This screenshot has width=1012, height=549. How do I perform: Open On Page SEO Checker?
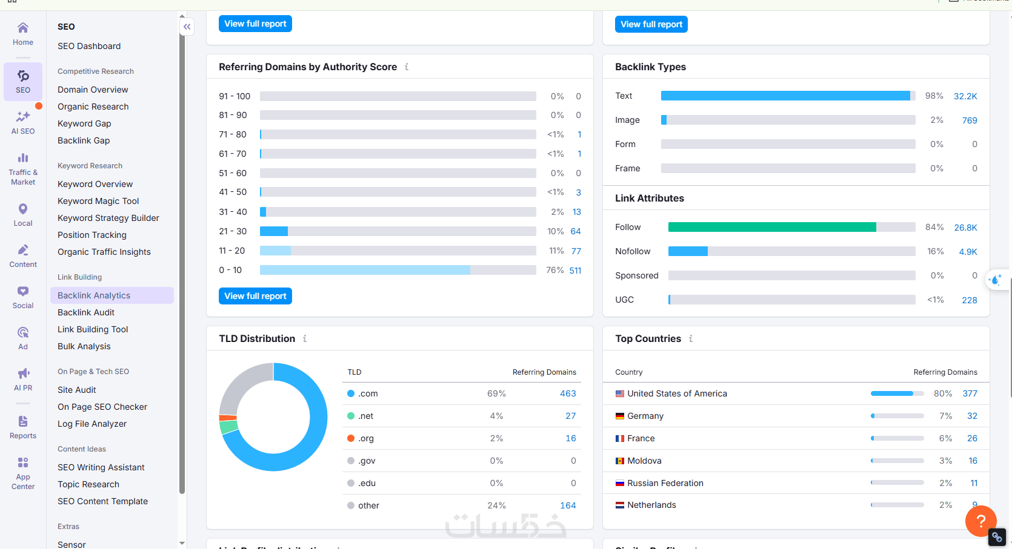102,407
